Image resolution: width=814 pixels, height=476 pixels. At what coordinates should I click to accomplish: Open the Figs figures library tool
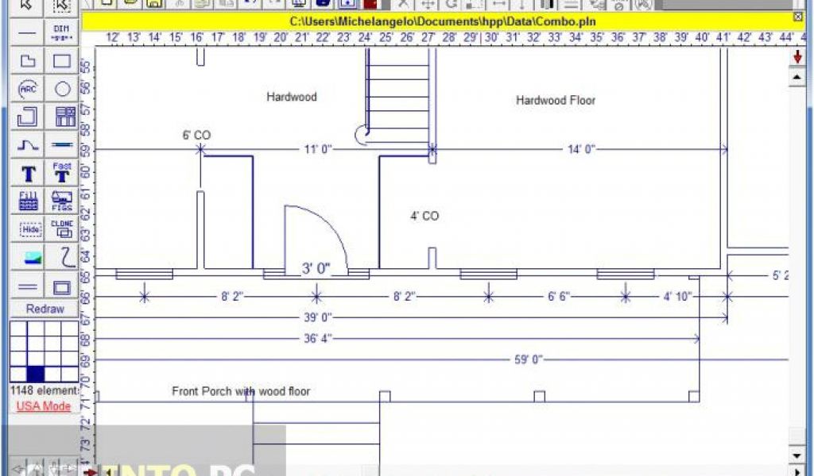[61, 201]
